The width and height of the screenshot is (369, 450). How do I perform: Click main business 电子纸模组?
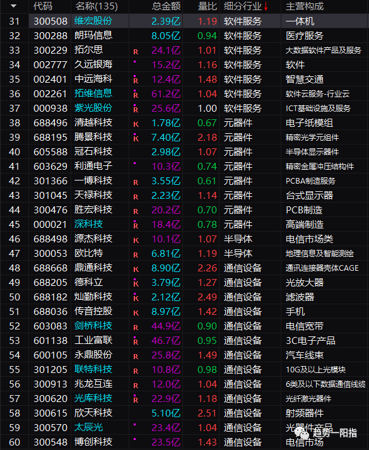tap(309, 123)
